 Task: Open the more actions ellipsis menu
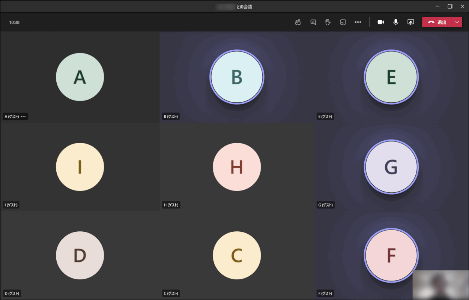[358, 22]
